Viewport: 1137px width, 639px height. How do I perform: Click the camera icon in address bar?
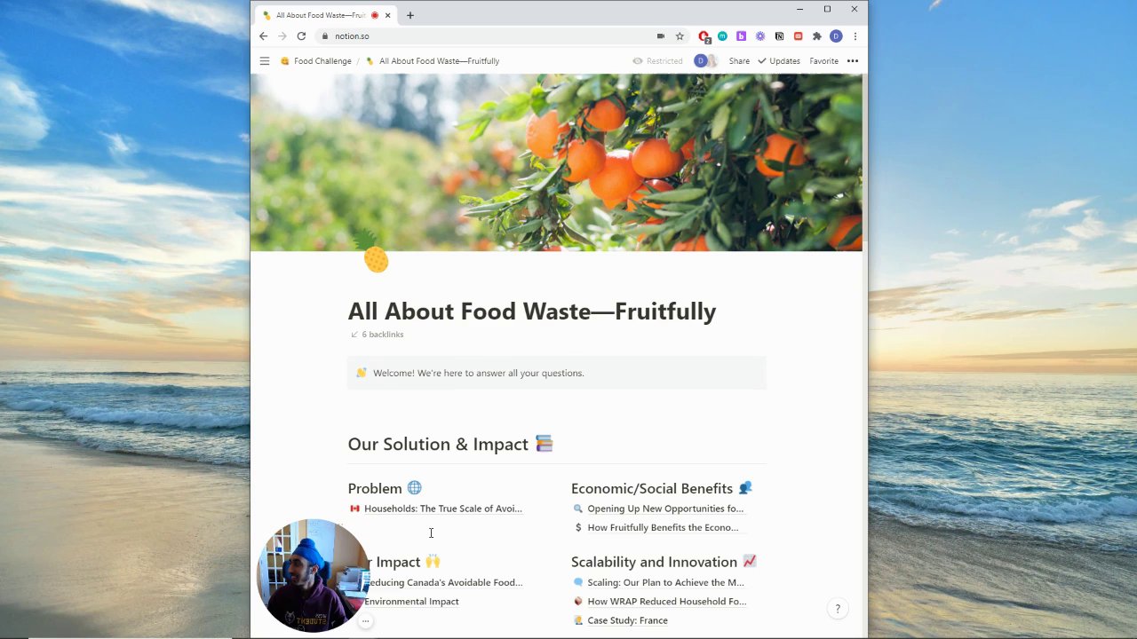coord(660,36)
